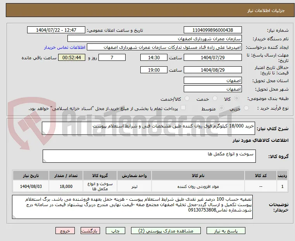
Task: Click the validity time field 19:00
Action: (154, 70)
